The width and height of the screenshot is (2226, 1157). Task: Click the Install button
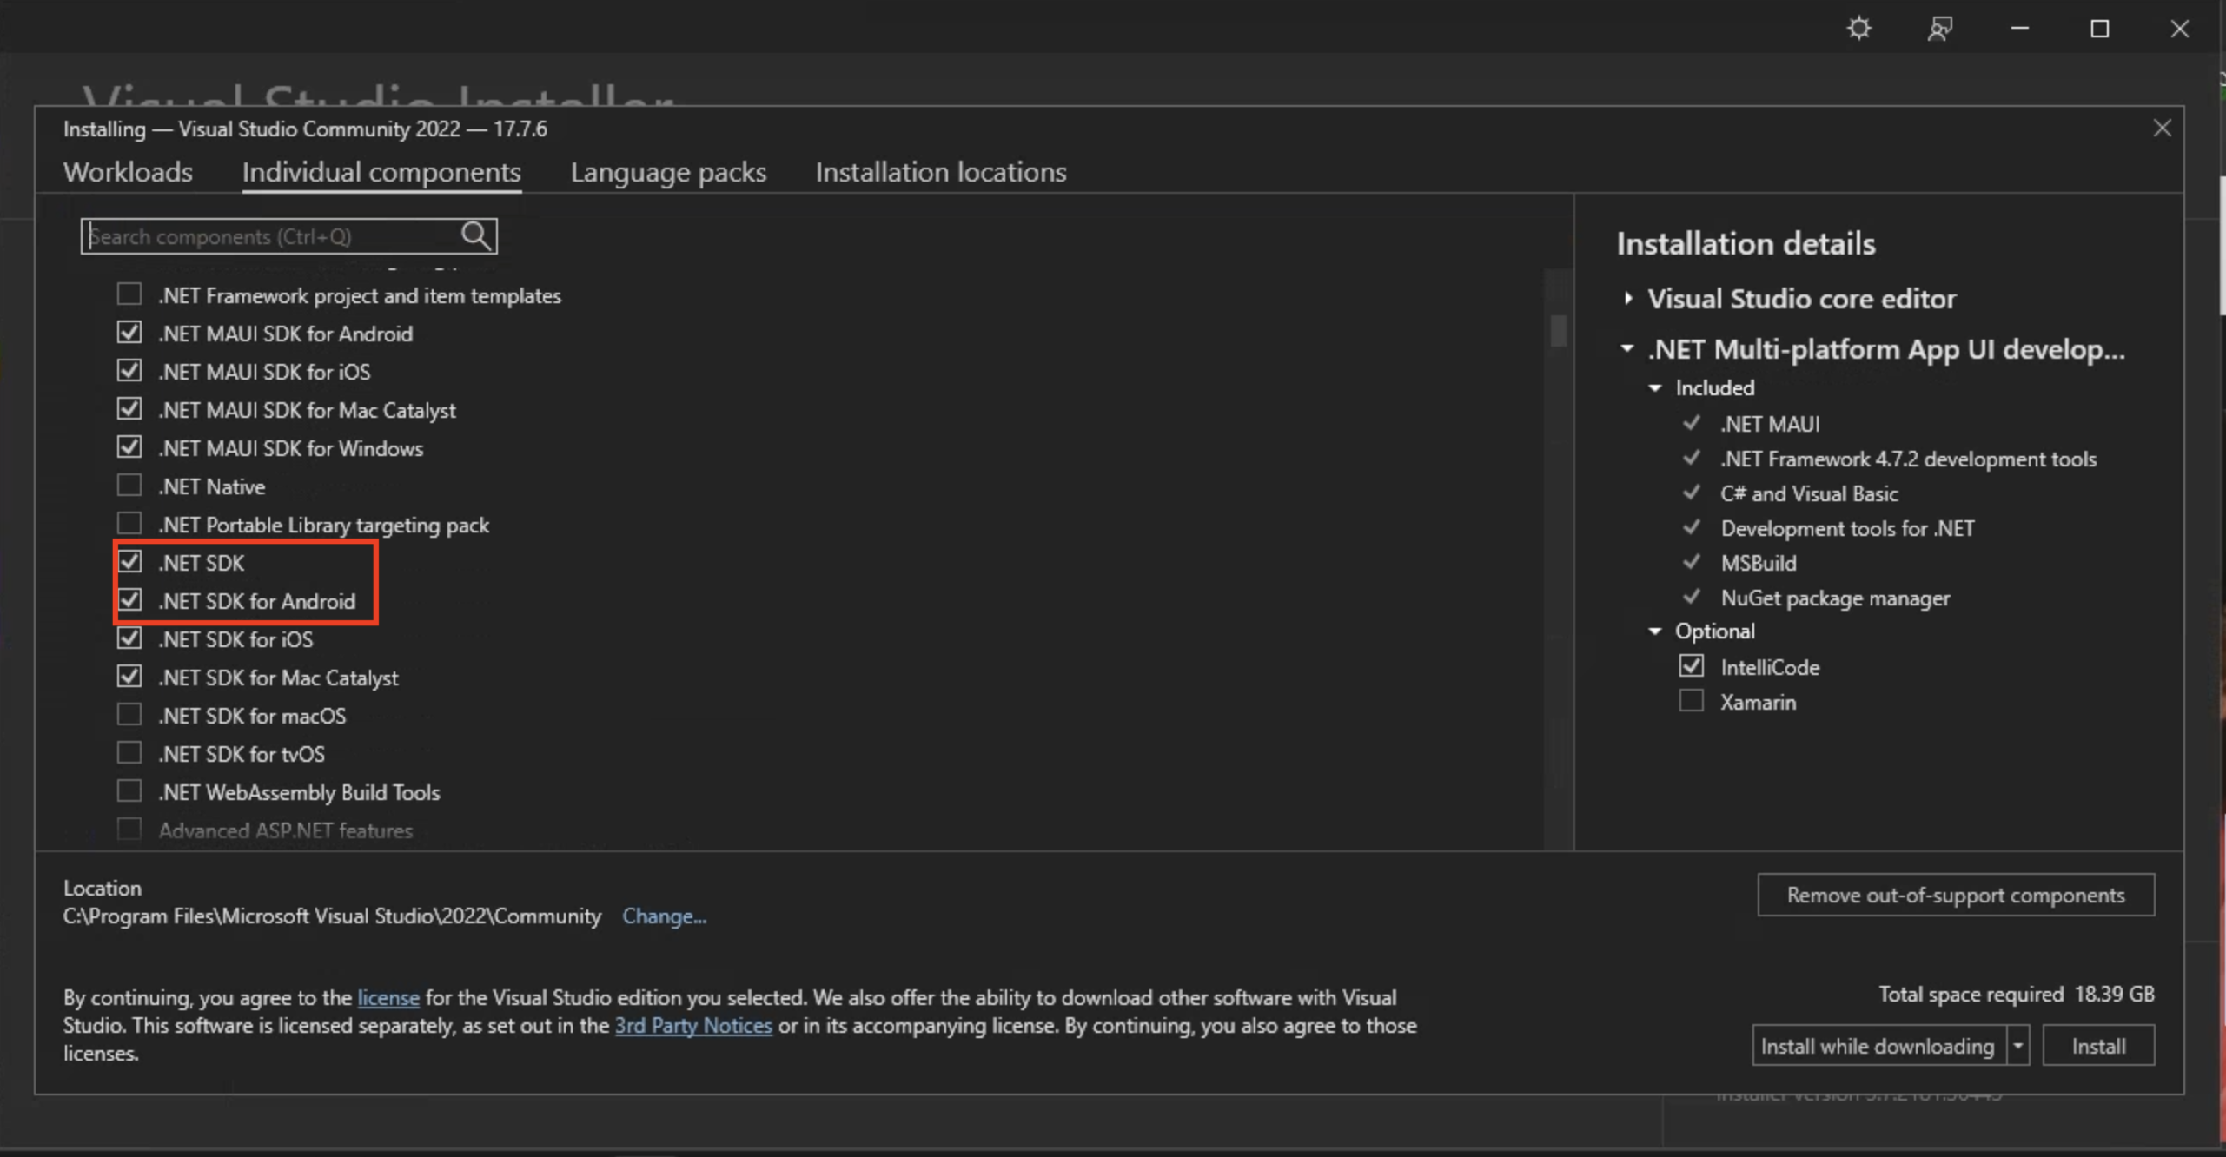point(2098,1045)
